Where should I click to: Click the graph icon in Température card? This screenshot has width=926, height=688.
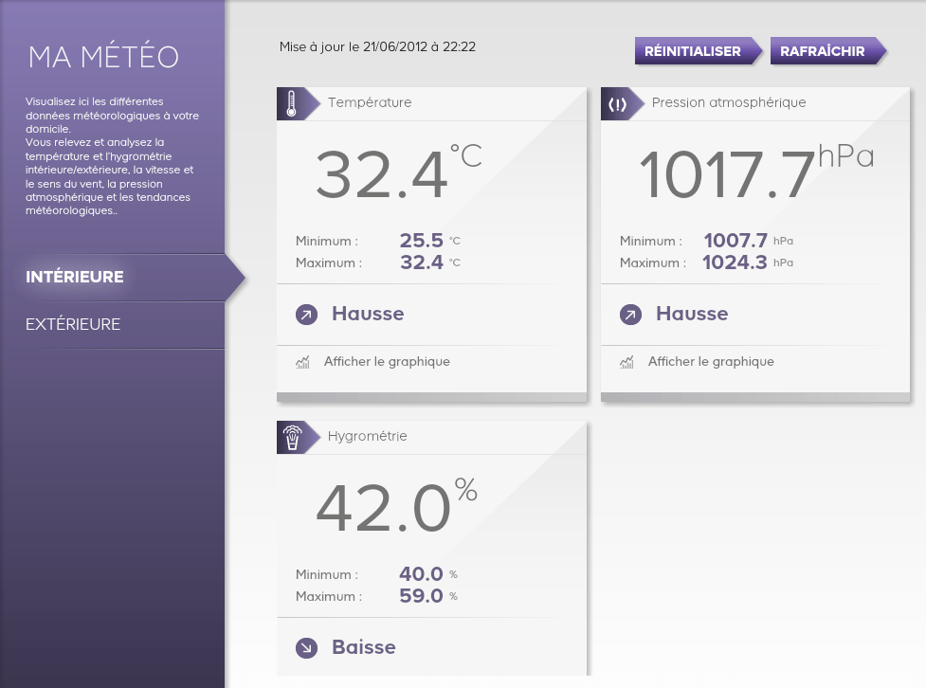tap(302, 362)
